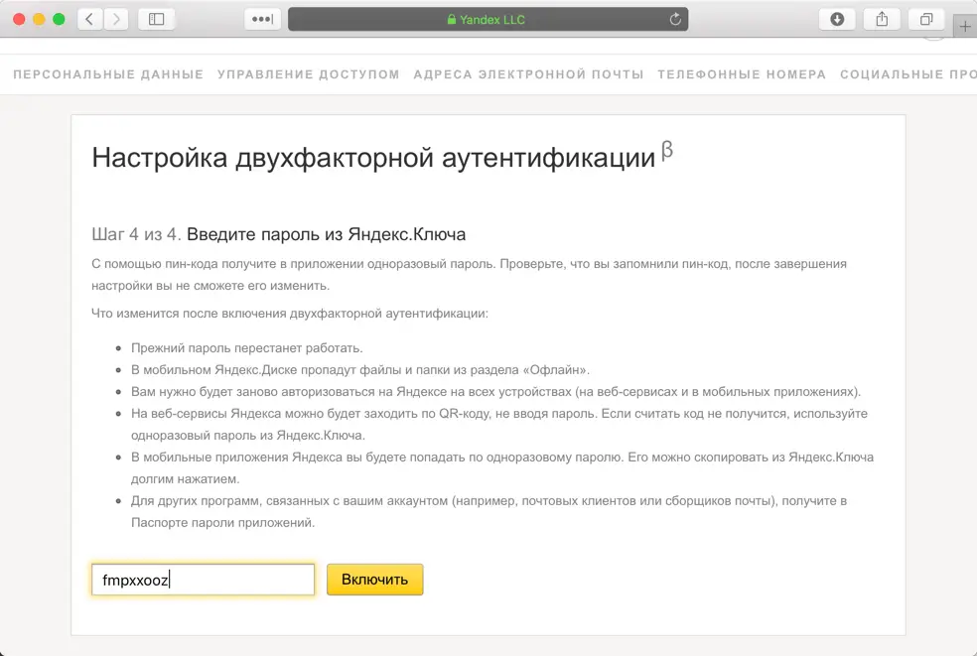Switch to Управление доступом tab
The width and height of the screenshot is (977, 656).
pos(308,74)
